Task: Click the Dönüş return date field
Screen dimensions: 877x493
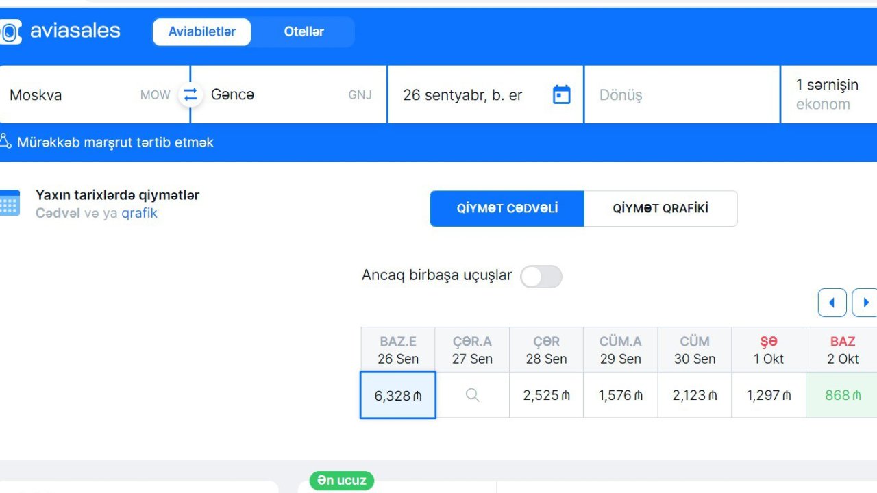Action: click(682, 94)
